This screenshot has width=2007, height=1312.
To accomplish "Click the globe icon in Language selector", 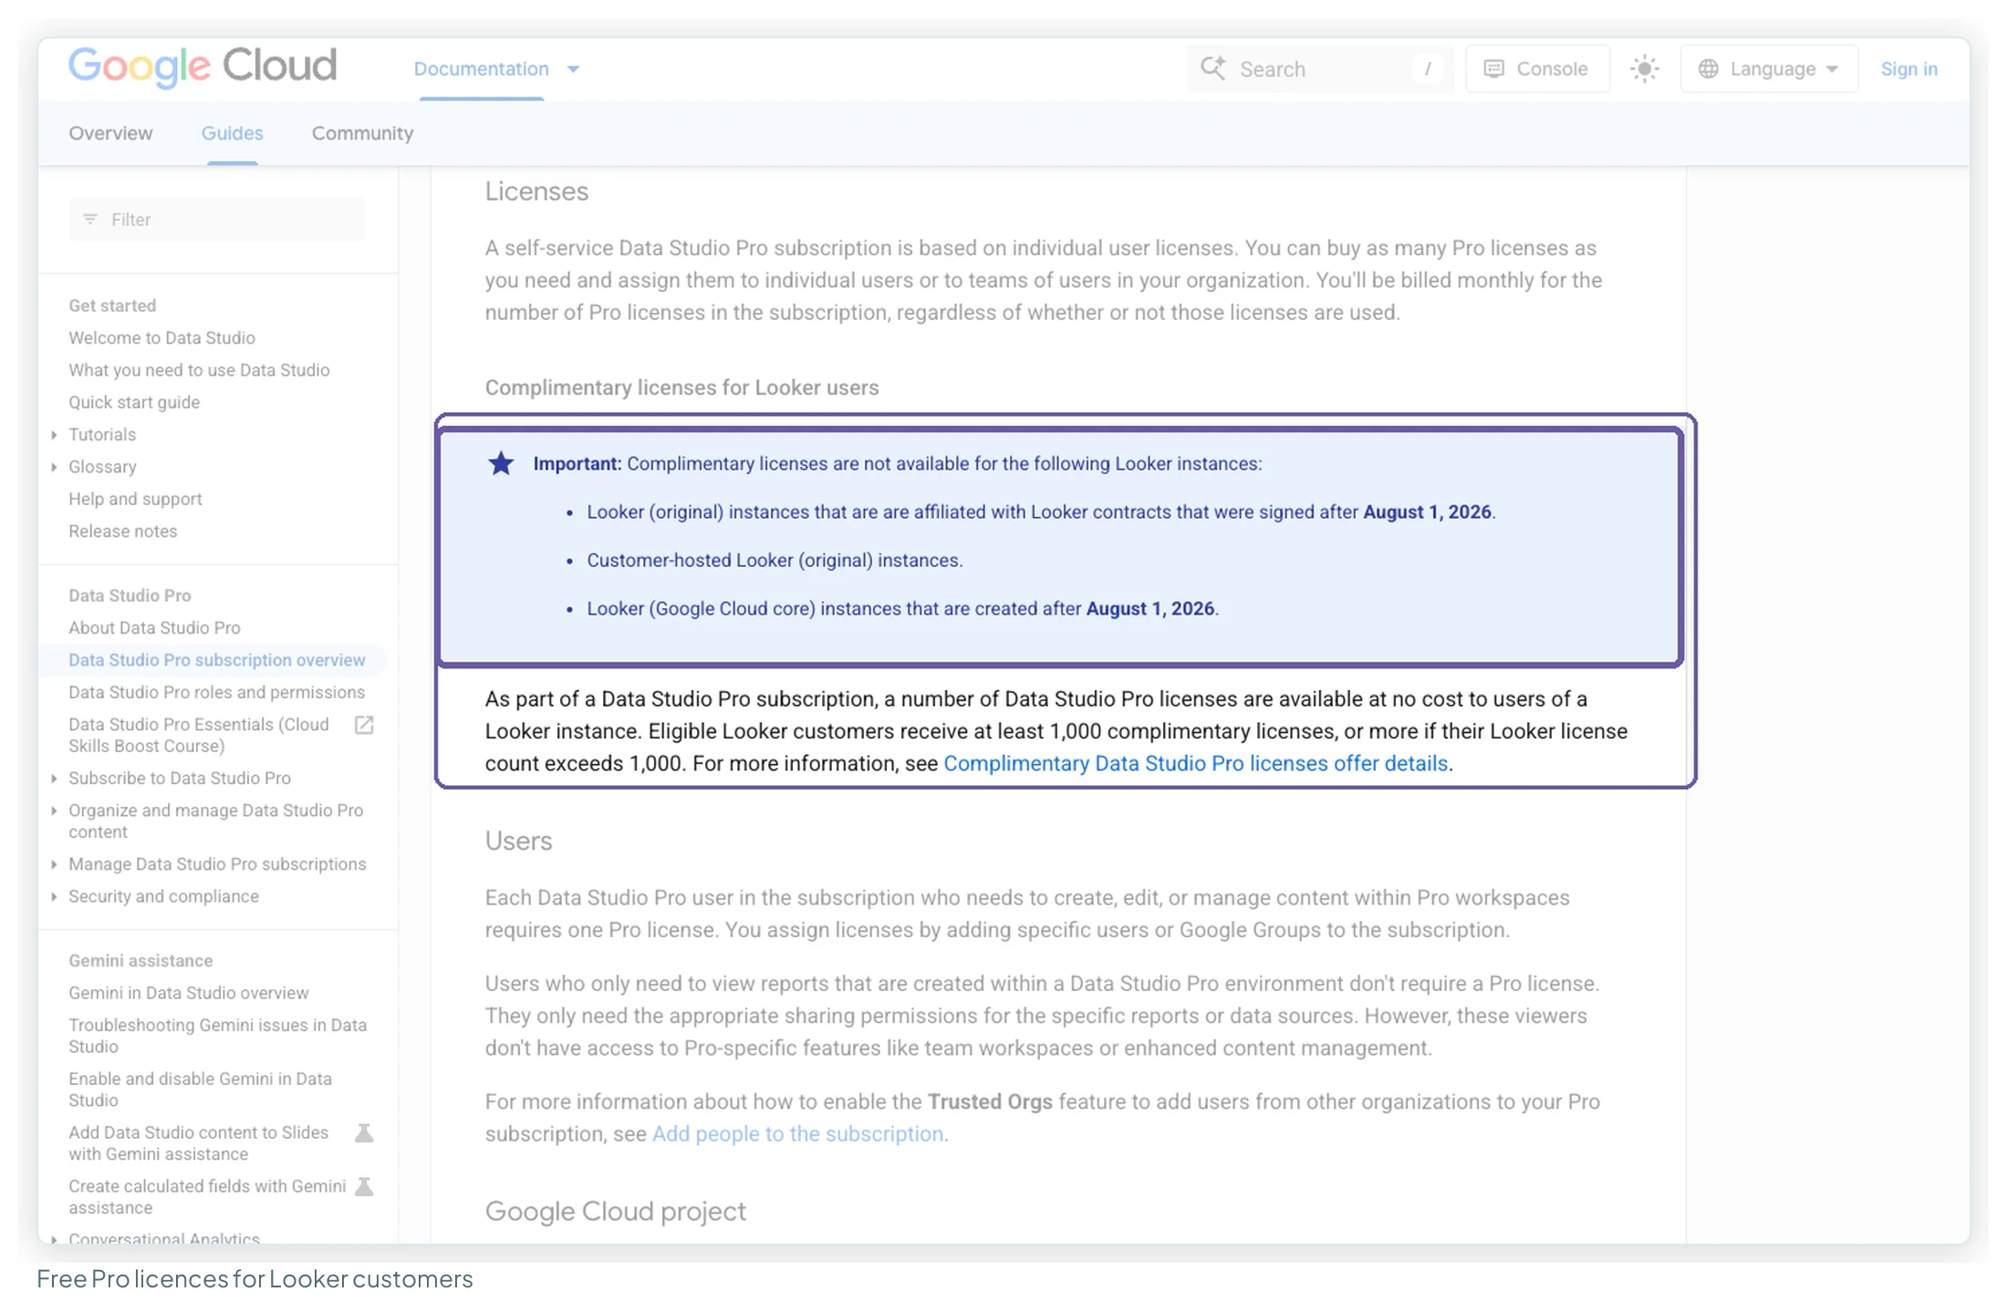I will click(1708, 69).
